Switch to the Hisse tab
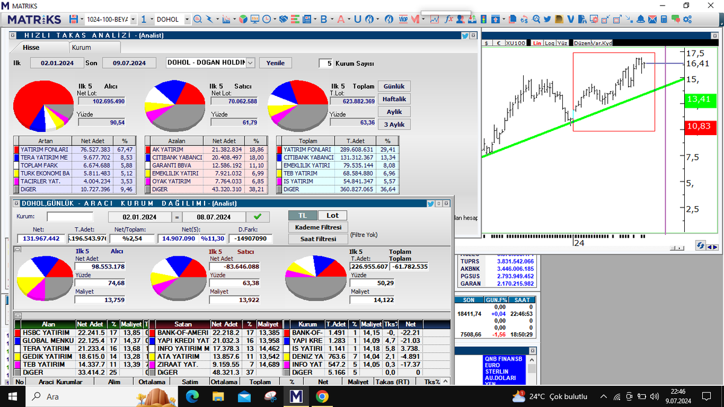Screen dimensions: 724x407 coord(31,47)
